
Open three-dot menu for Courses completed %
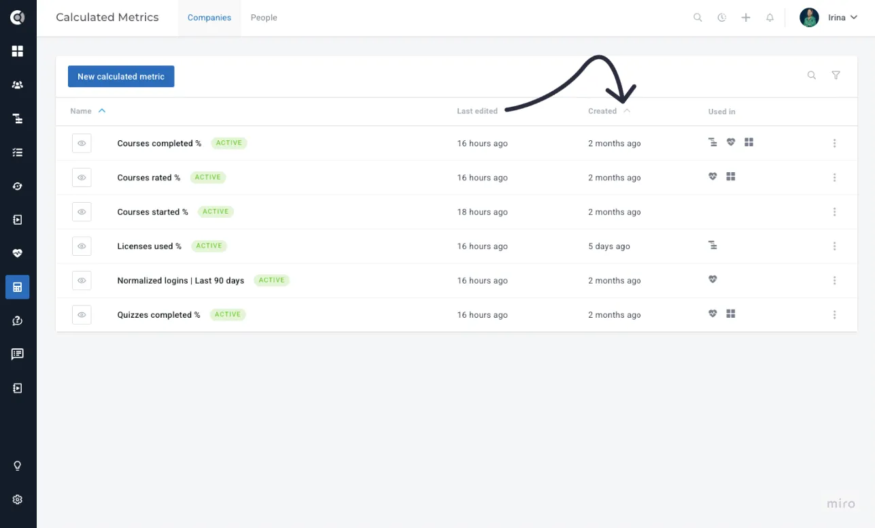click(834, 144)
